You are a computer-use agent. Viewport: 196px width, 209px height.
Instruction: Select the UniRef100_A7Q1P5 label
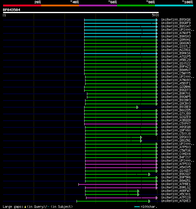pos(176,56)
